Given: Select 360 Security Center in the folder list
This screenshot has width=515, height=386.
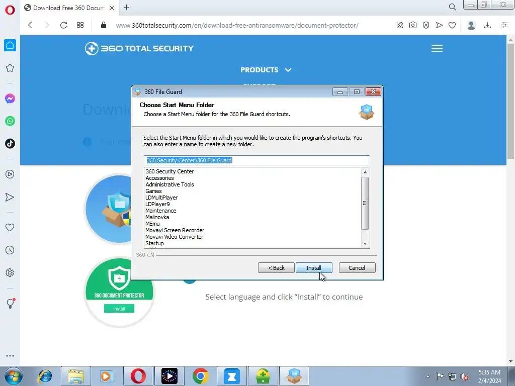Looking at the screenshot, I should point(169,171).
